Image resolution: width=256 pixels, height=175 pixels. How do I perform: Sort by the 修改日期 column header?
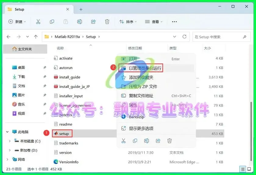pos(135,48)
